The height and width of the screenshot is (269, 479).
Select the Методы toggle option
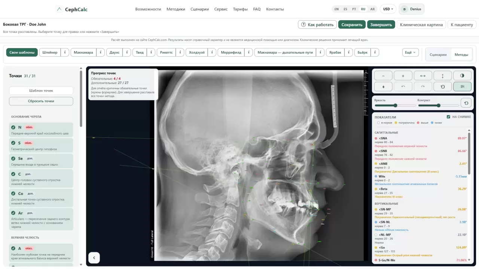pyautogui.click(x=461, y=55)
